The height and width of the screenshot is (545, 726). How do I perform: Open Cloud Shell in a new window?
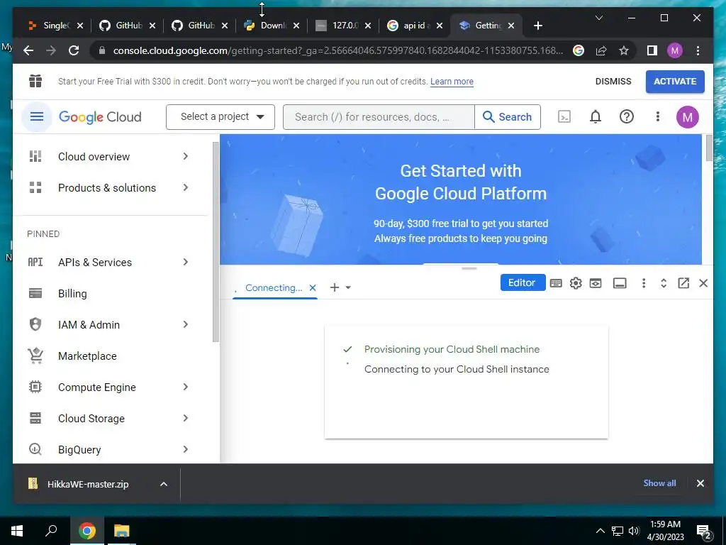683,283
